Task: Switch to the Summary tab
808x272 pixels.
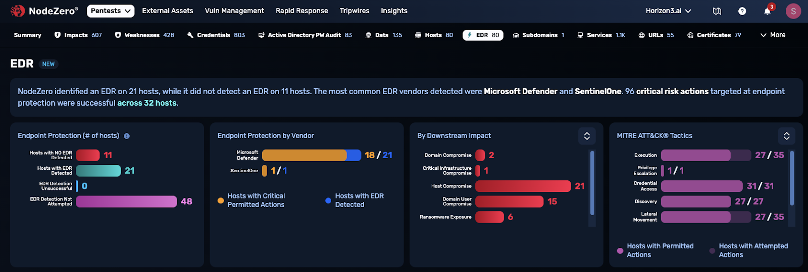Action: pos(28,35)
